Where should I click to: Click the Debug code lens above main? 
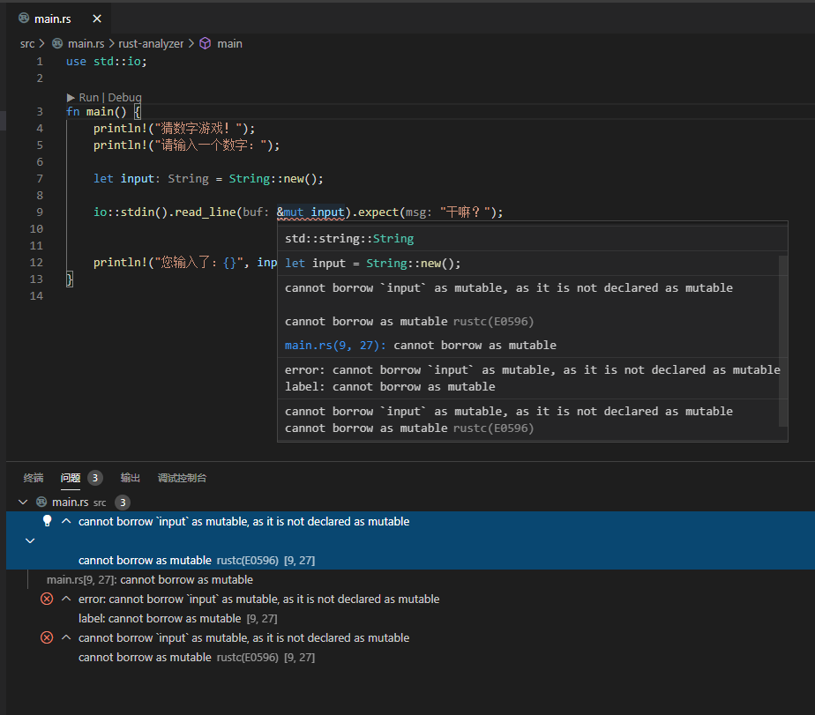(x=124, y=97)
